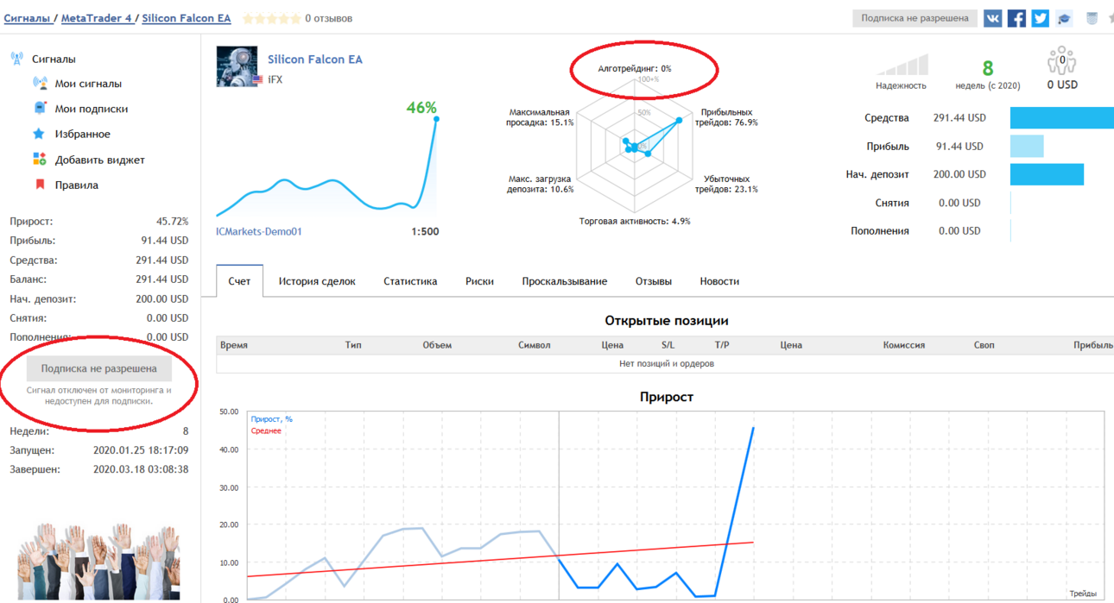Click the 46% growth mini chart

pyautogui.click(x=326, y=166)
